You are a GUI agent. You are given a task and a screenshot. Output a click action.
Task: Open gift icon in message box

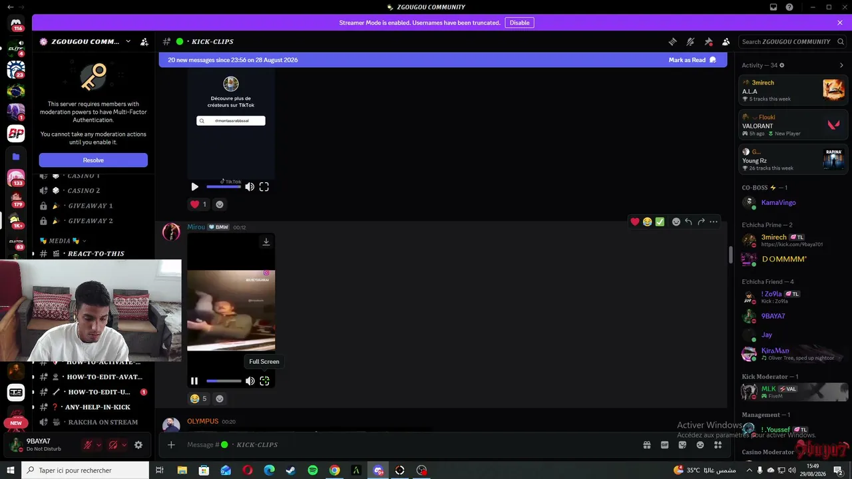click(x=646, y=445)
